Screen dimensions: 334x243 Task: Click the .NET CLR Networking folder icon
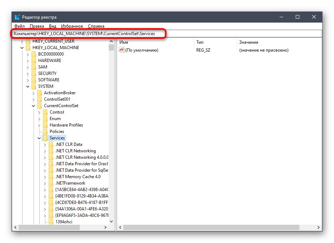(x=51, y=151)
